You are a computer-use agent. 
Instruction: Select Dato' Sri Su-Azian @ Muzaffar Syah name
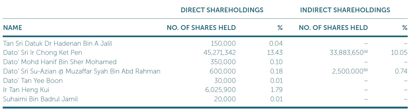pos(82,71)
